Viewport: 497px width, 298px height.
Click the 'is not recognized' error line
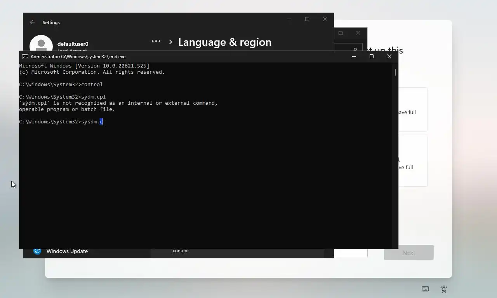[x=118, y=103]
